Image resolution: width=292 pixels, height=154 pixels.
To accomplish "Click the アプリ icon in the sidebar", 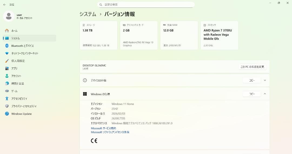I will (7, 68).
